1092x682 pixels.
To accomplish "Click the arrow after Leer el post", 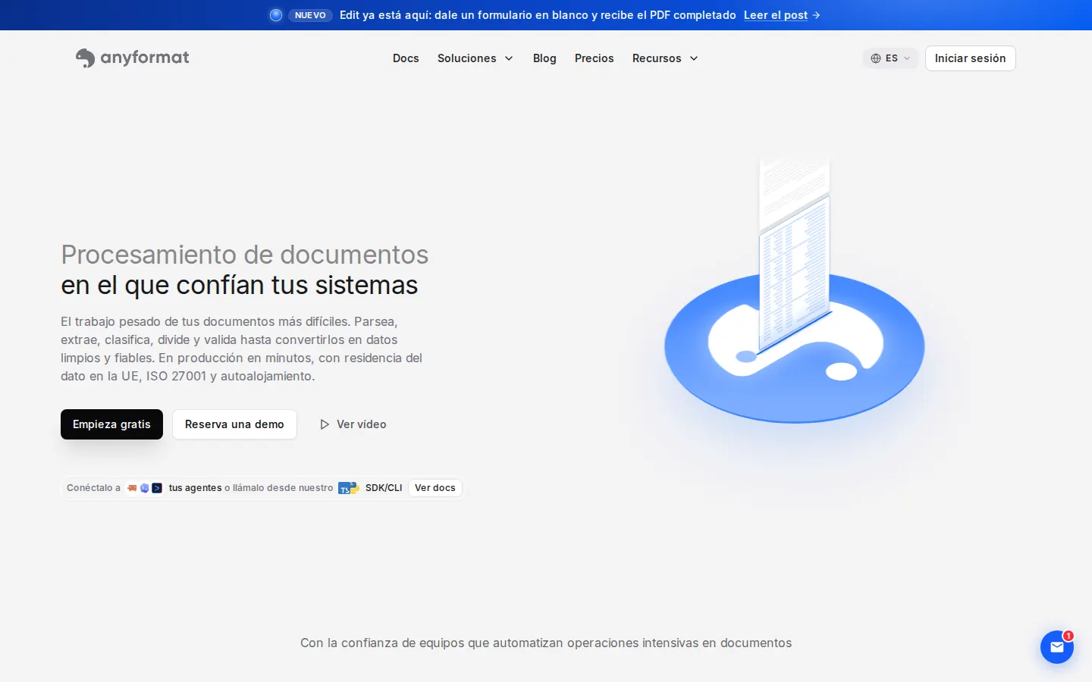I will pyautogui.click(x=816, y=15).
